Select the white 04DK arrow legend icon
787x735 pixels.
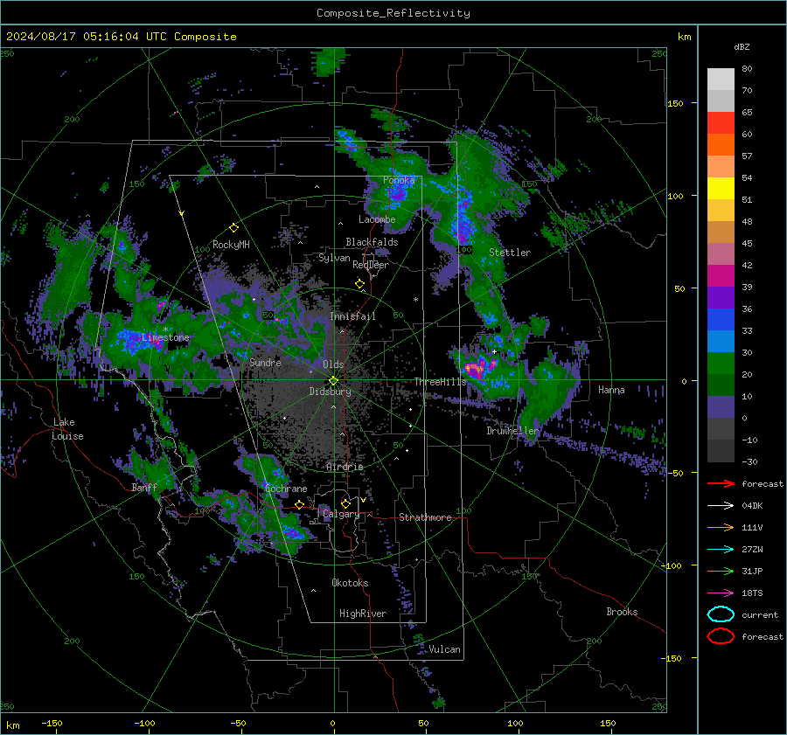pyautogui.click(x=721, y=505)
